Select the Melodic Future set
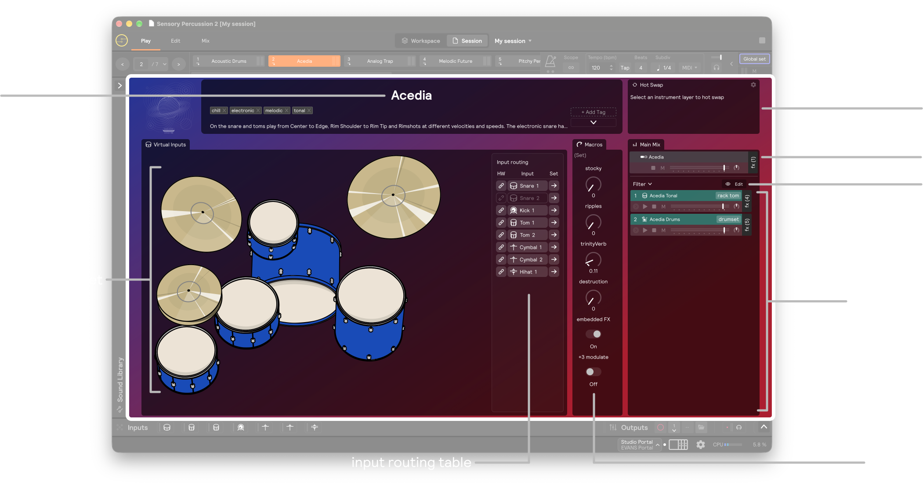This screenshot has width=923, height=485. 455,61
